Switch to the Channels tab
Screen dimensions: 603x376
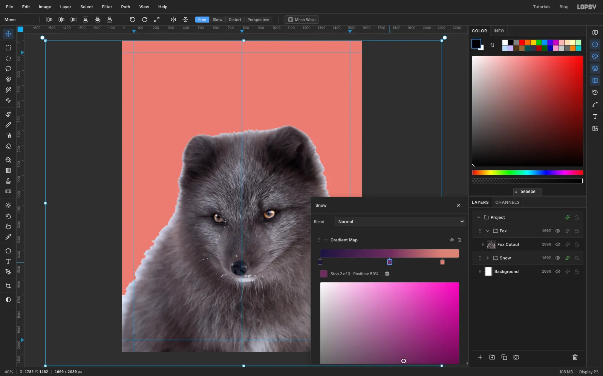coord(507,202)
